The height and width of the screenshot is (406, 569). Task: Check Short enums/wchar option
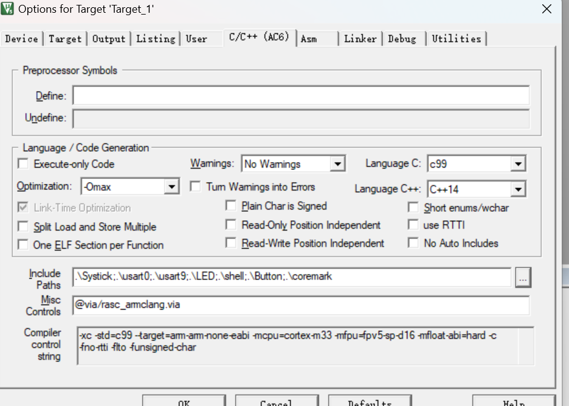(x=413, y=208)
